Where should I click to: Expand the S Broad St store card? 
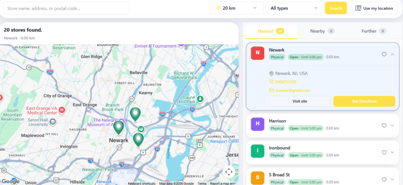click(392, 180)
